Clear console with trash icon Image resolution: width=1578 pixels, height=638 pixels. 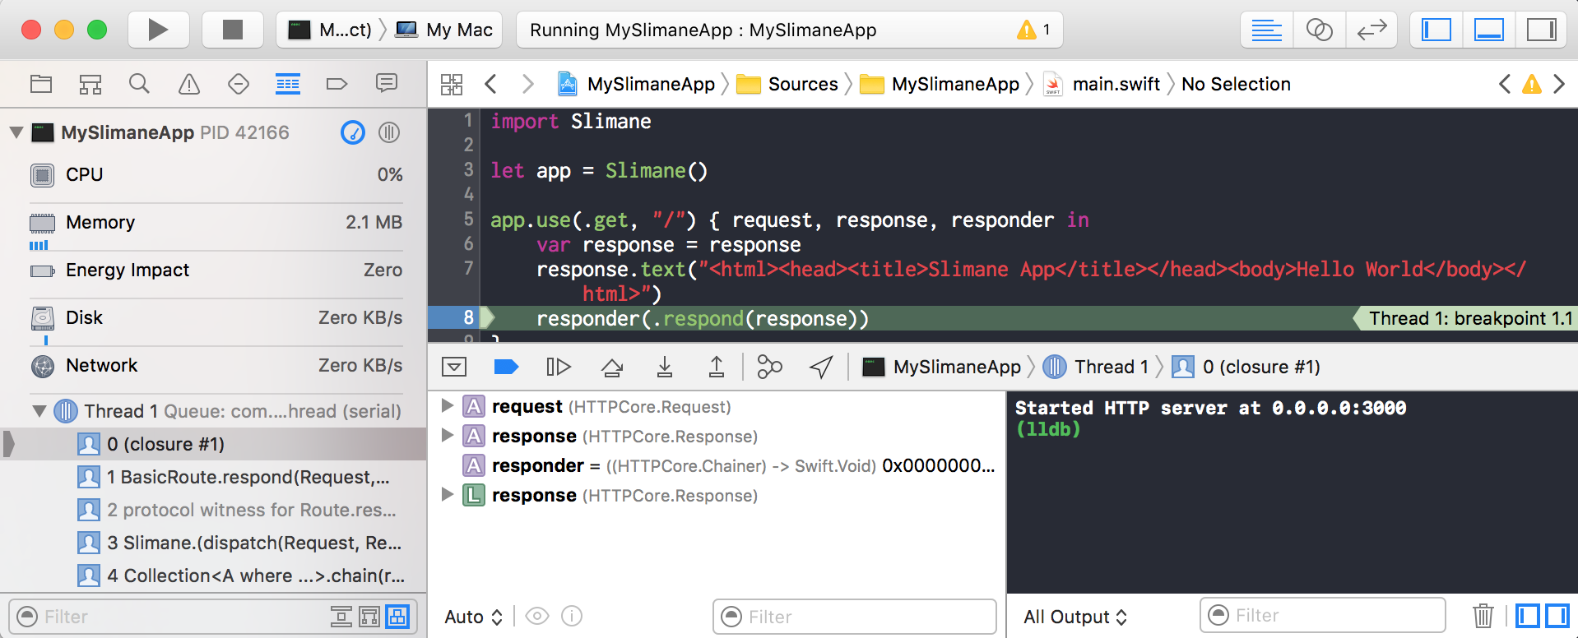1483,615
